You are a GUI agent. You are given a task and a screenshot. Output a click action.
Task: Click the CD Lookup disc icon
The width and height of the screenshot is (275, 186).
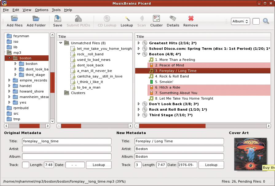coord(107,18)
